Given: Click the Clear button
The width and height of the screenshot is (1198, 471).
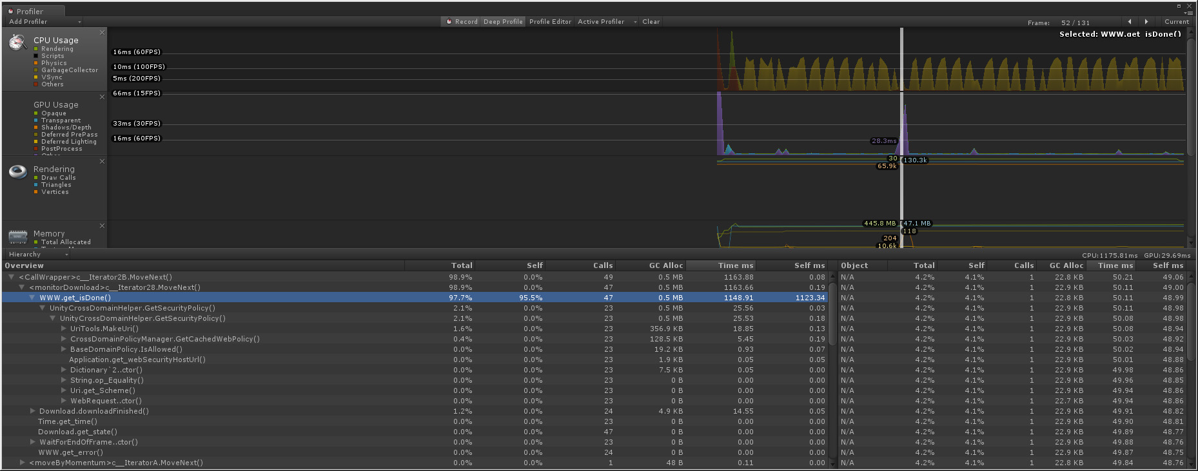Looking at the screenshot, I should 651,22.
